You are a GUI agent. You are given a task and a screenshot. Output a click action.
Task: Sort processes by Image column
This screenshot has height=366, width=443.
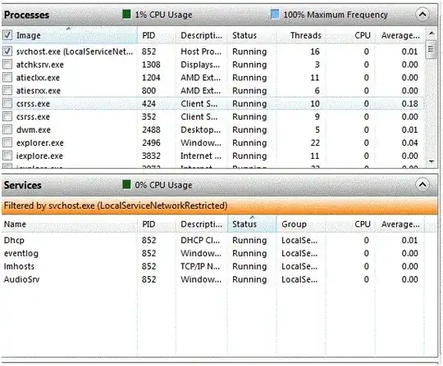75,35
